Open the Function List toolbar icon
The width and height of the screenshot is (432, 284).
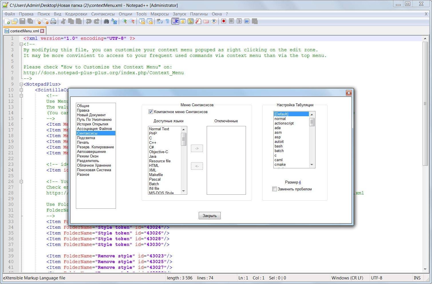pyautogui.click(x=198, y=21)
